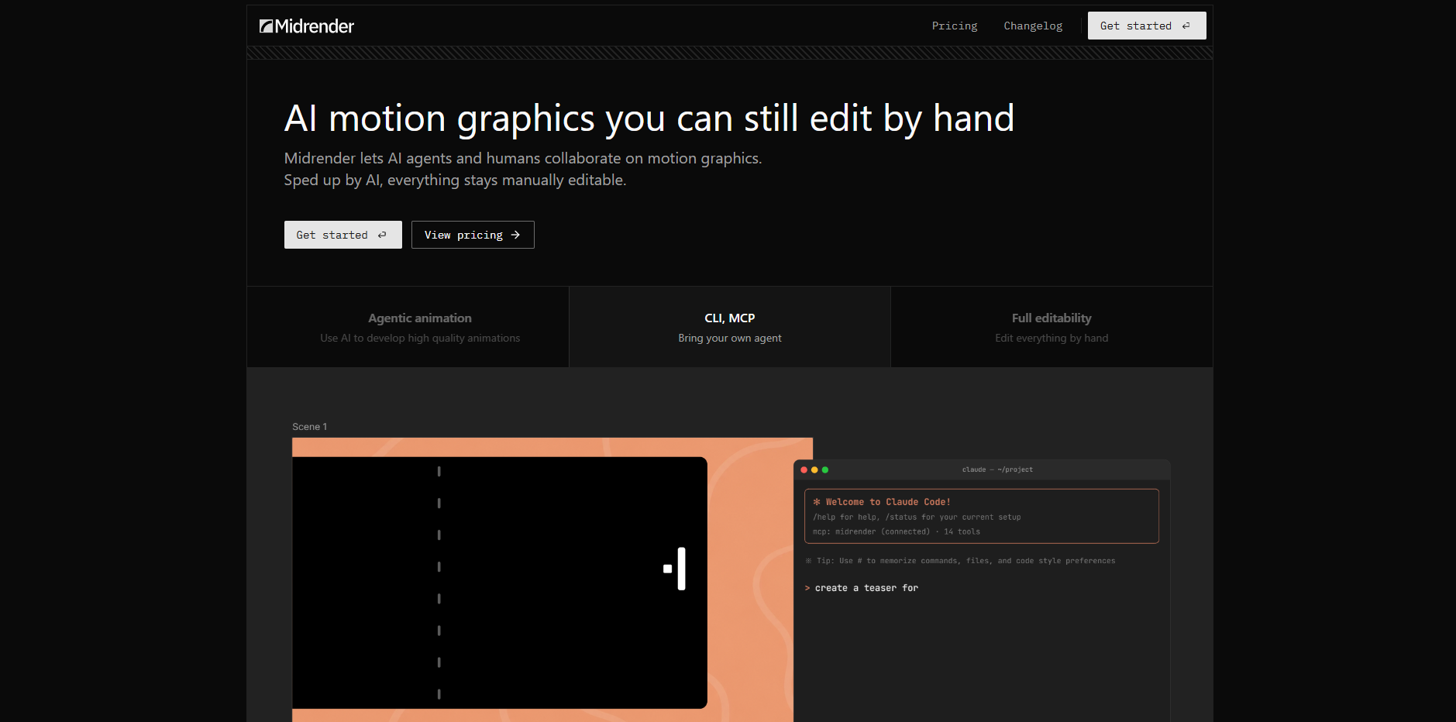Click the '/help for help, /status' line
This screenshot has width=1456, height=722.
tap(917, 517)
